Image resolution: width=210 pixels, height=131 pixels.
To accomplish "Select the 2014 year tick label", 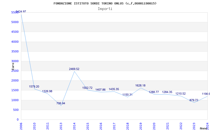I will coord(75,125).
